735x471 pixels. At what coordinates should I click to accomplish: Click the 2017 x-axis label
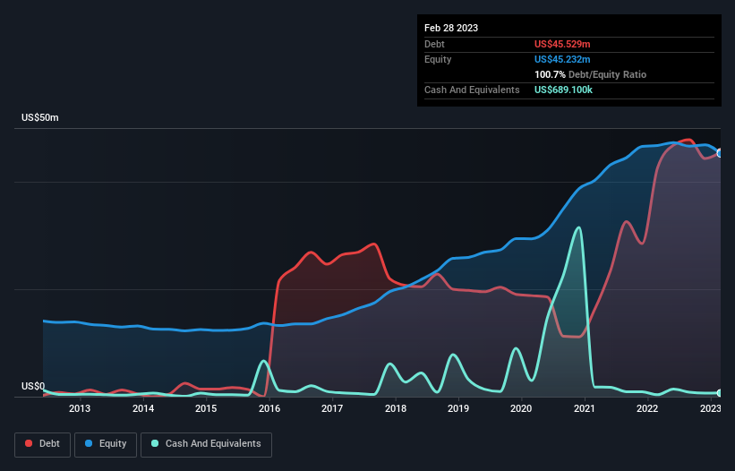coord(332,408)
